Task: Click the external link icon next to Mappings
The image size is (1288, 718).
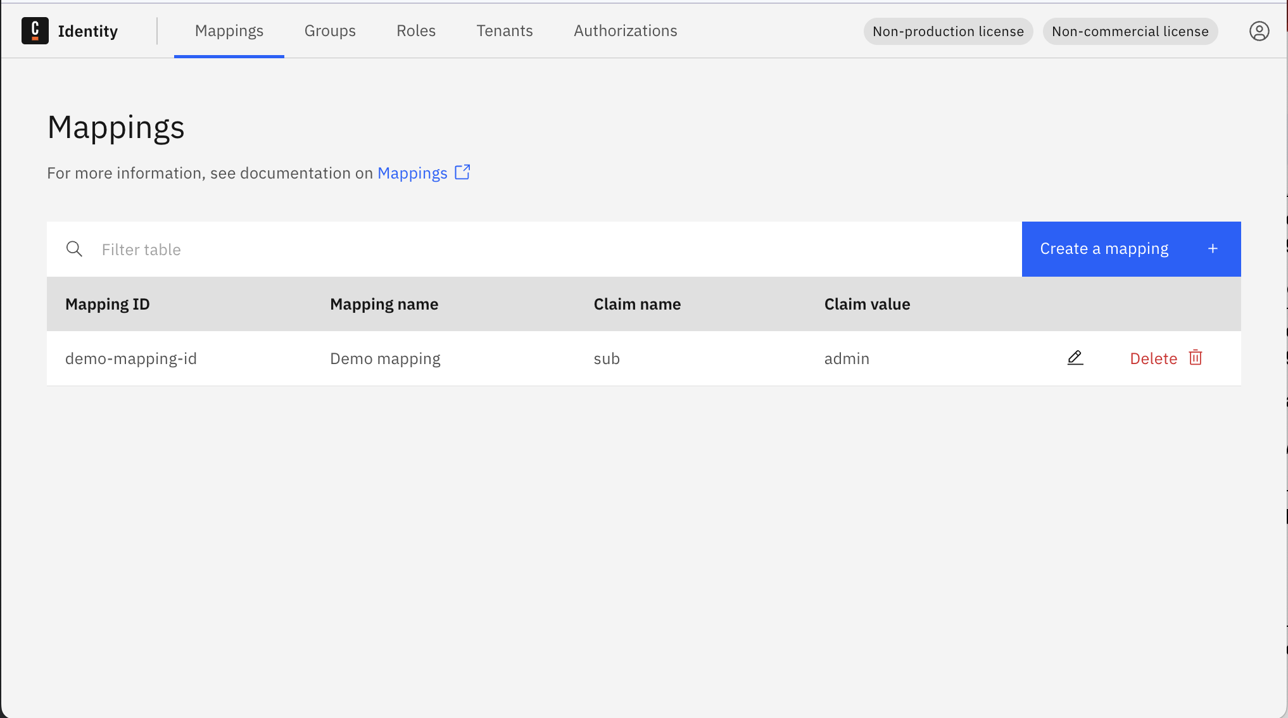Action: pos(463,172)
